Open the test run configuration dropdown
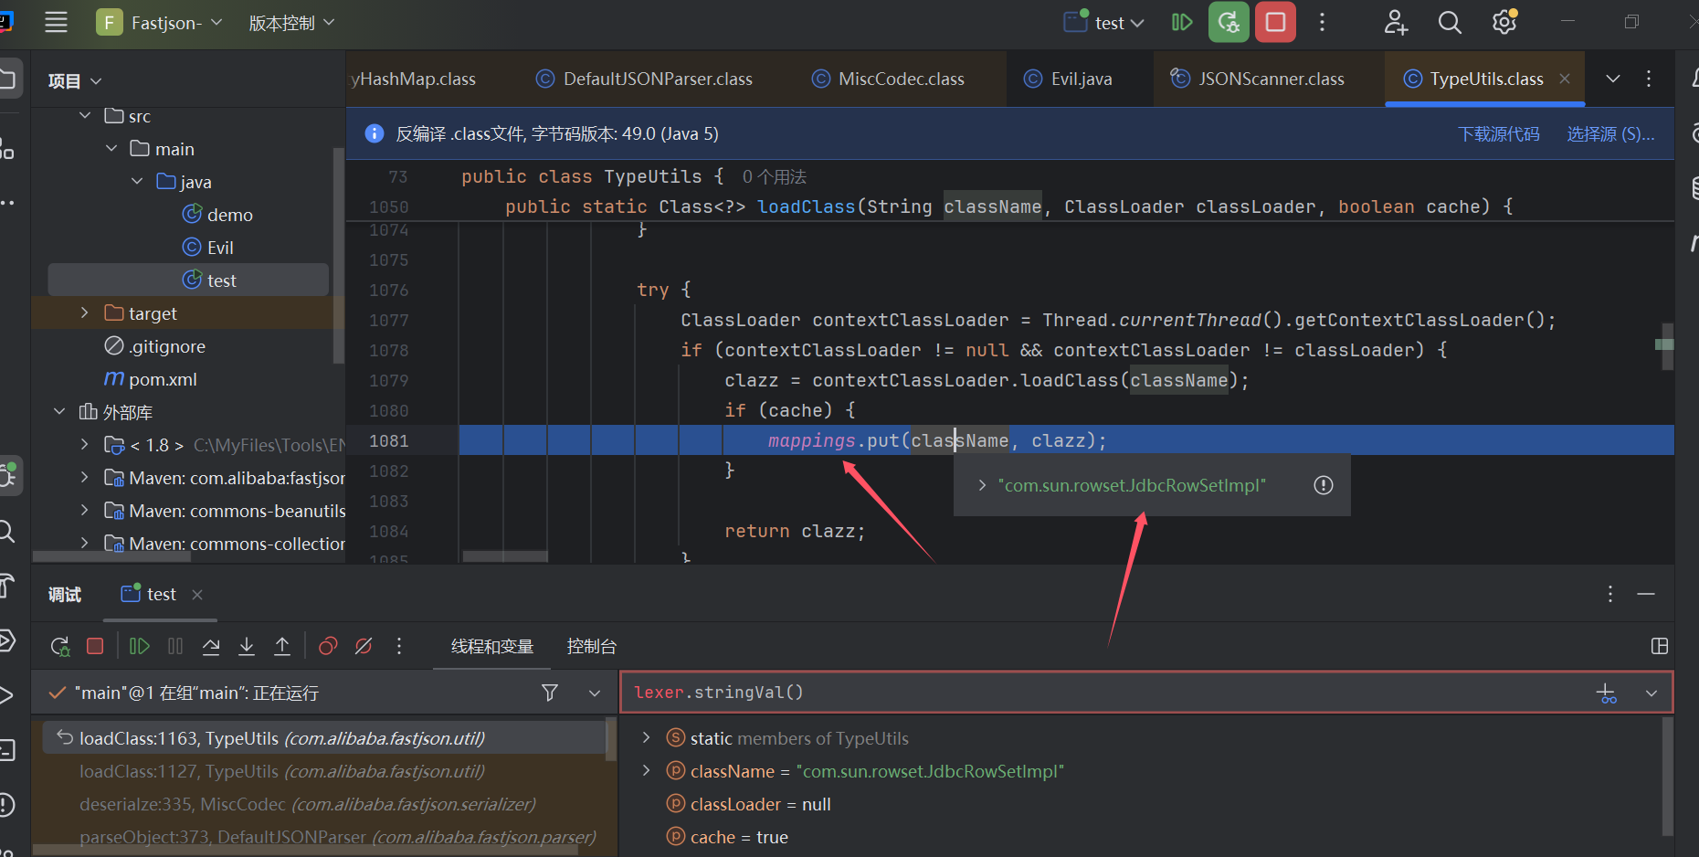This screenshot has width=1699, height=857. pos(1104,23)
